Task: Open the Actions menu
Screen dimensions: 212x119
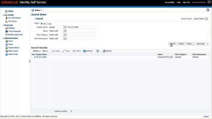Action: [37, 51]
